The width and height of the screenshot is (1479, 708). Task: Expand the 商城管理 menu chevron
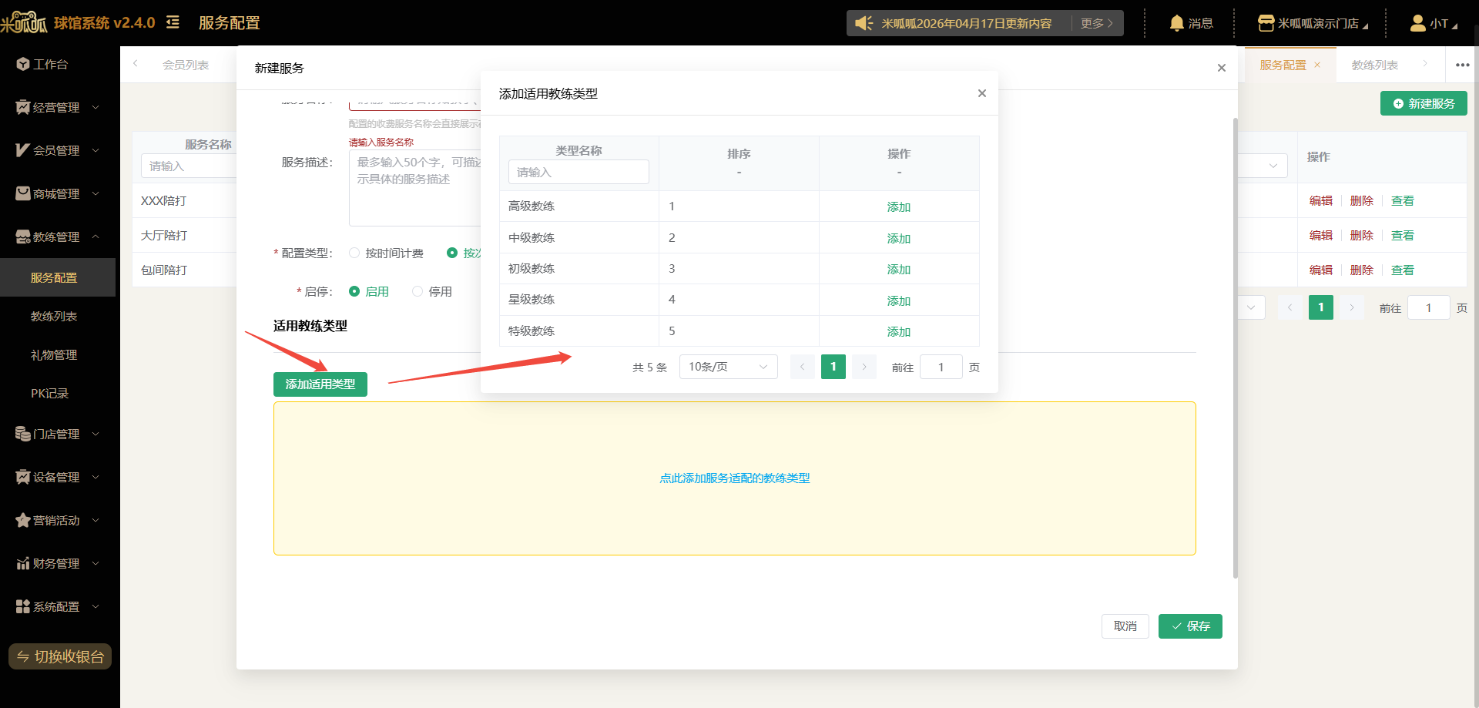tap(96, 193)
